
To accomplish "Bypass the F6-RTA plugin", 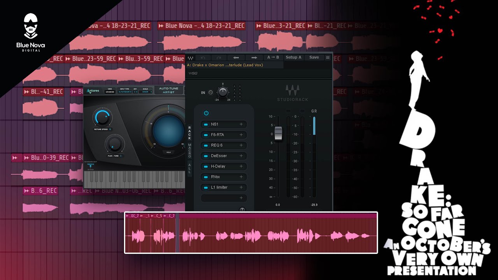I will click(x=206, y=135).
